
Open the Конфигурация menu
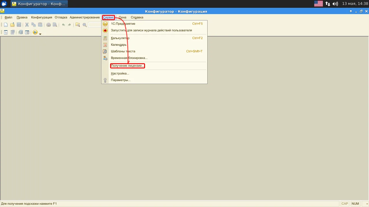[42, 17]
